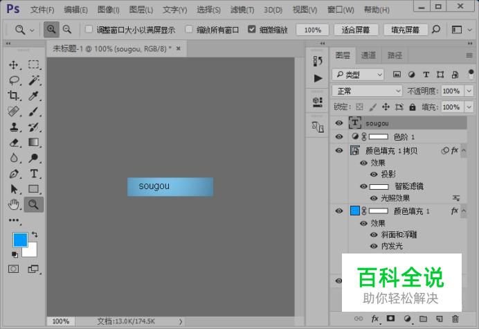Viewport: 479px width, 329px height.
Task: Select the Lasso tool
Action: point(14,80)
